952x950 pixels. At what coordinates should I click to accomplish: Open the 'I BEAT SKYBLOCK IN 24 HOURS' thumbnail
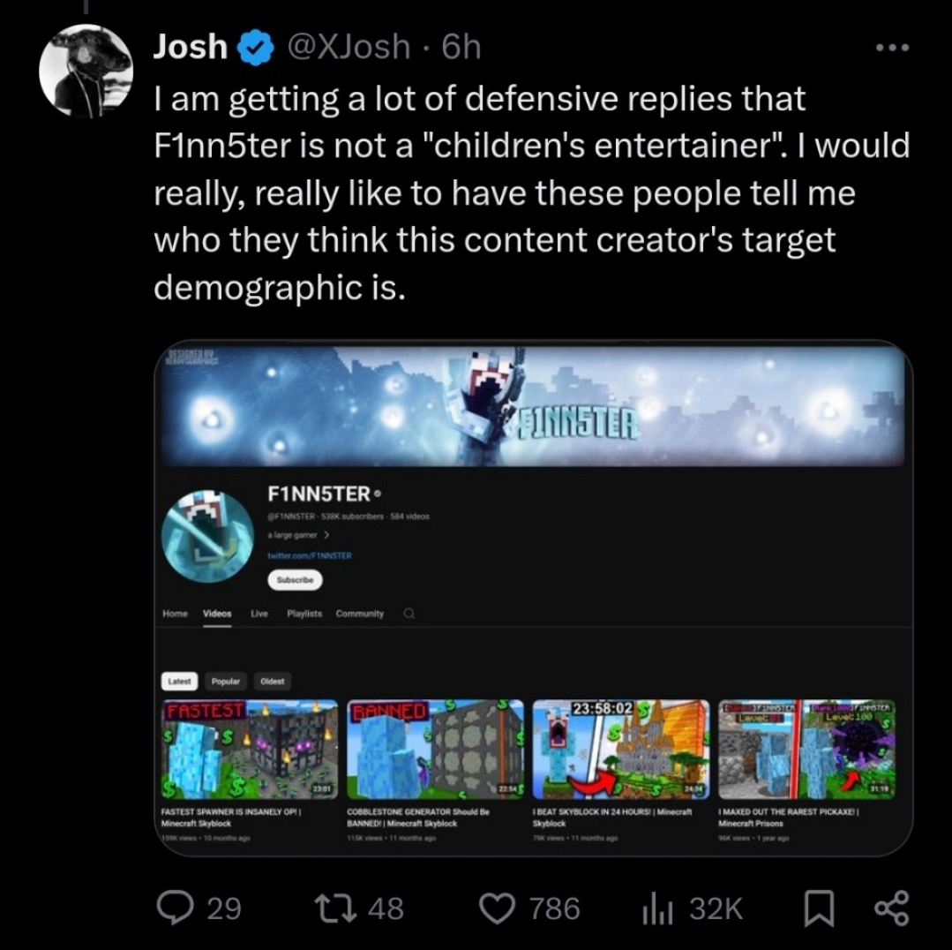tap(620, 749)
